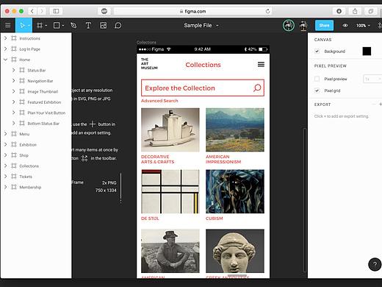Select the Greek bust sculpture thumbnail

click(235, 251)
